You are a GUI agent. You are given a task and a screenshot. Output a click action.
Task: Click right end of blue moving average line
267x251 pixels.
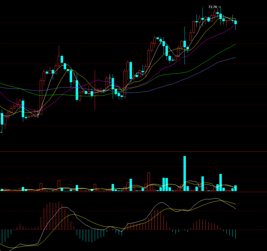pyautogui.click(x=235, y=58)
